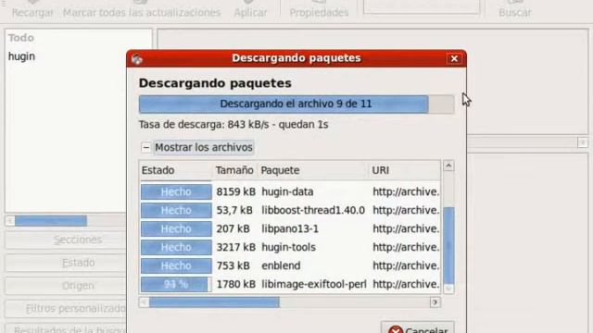This screenshot has height=333, width=593.
Task: Click the Buscar toolbar button
Action: [x=515, y=9]
